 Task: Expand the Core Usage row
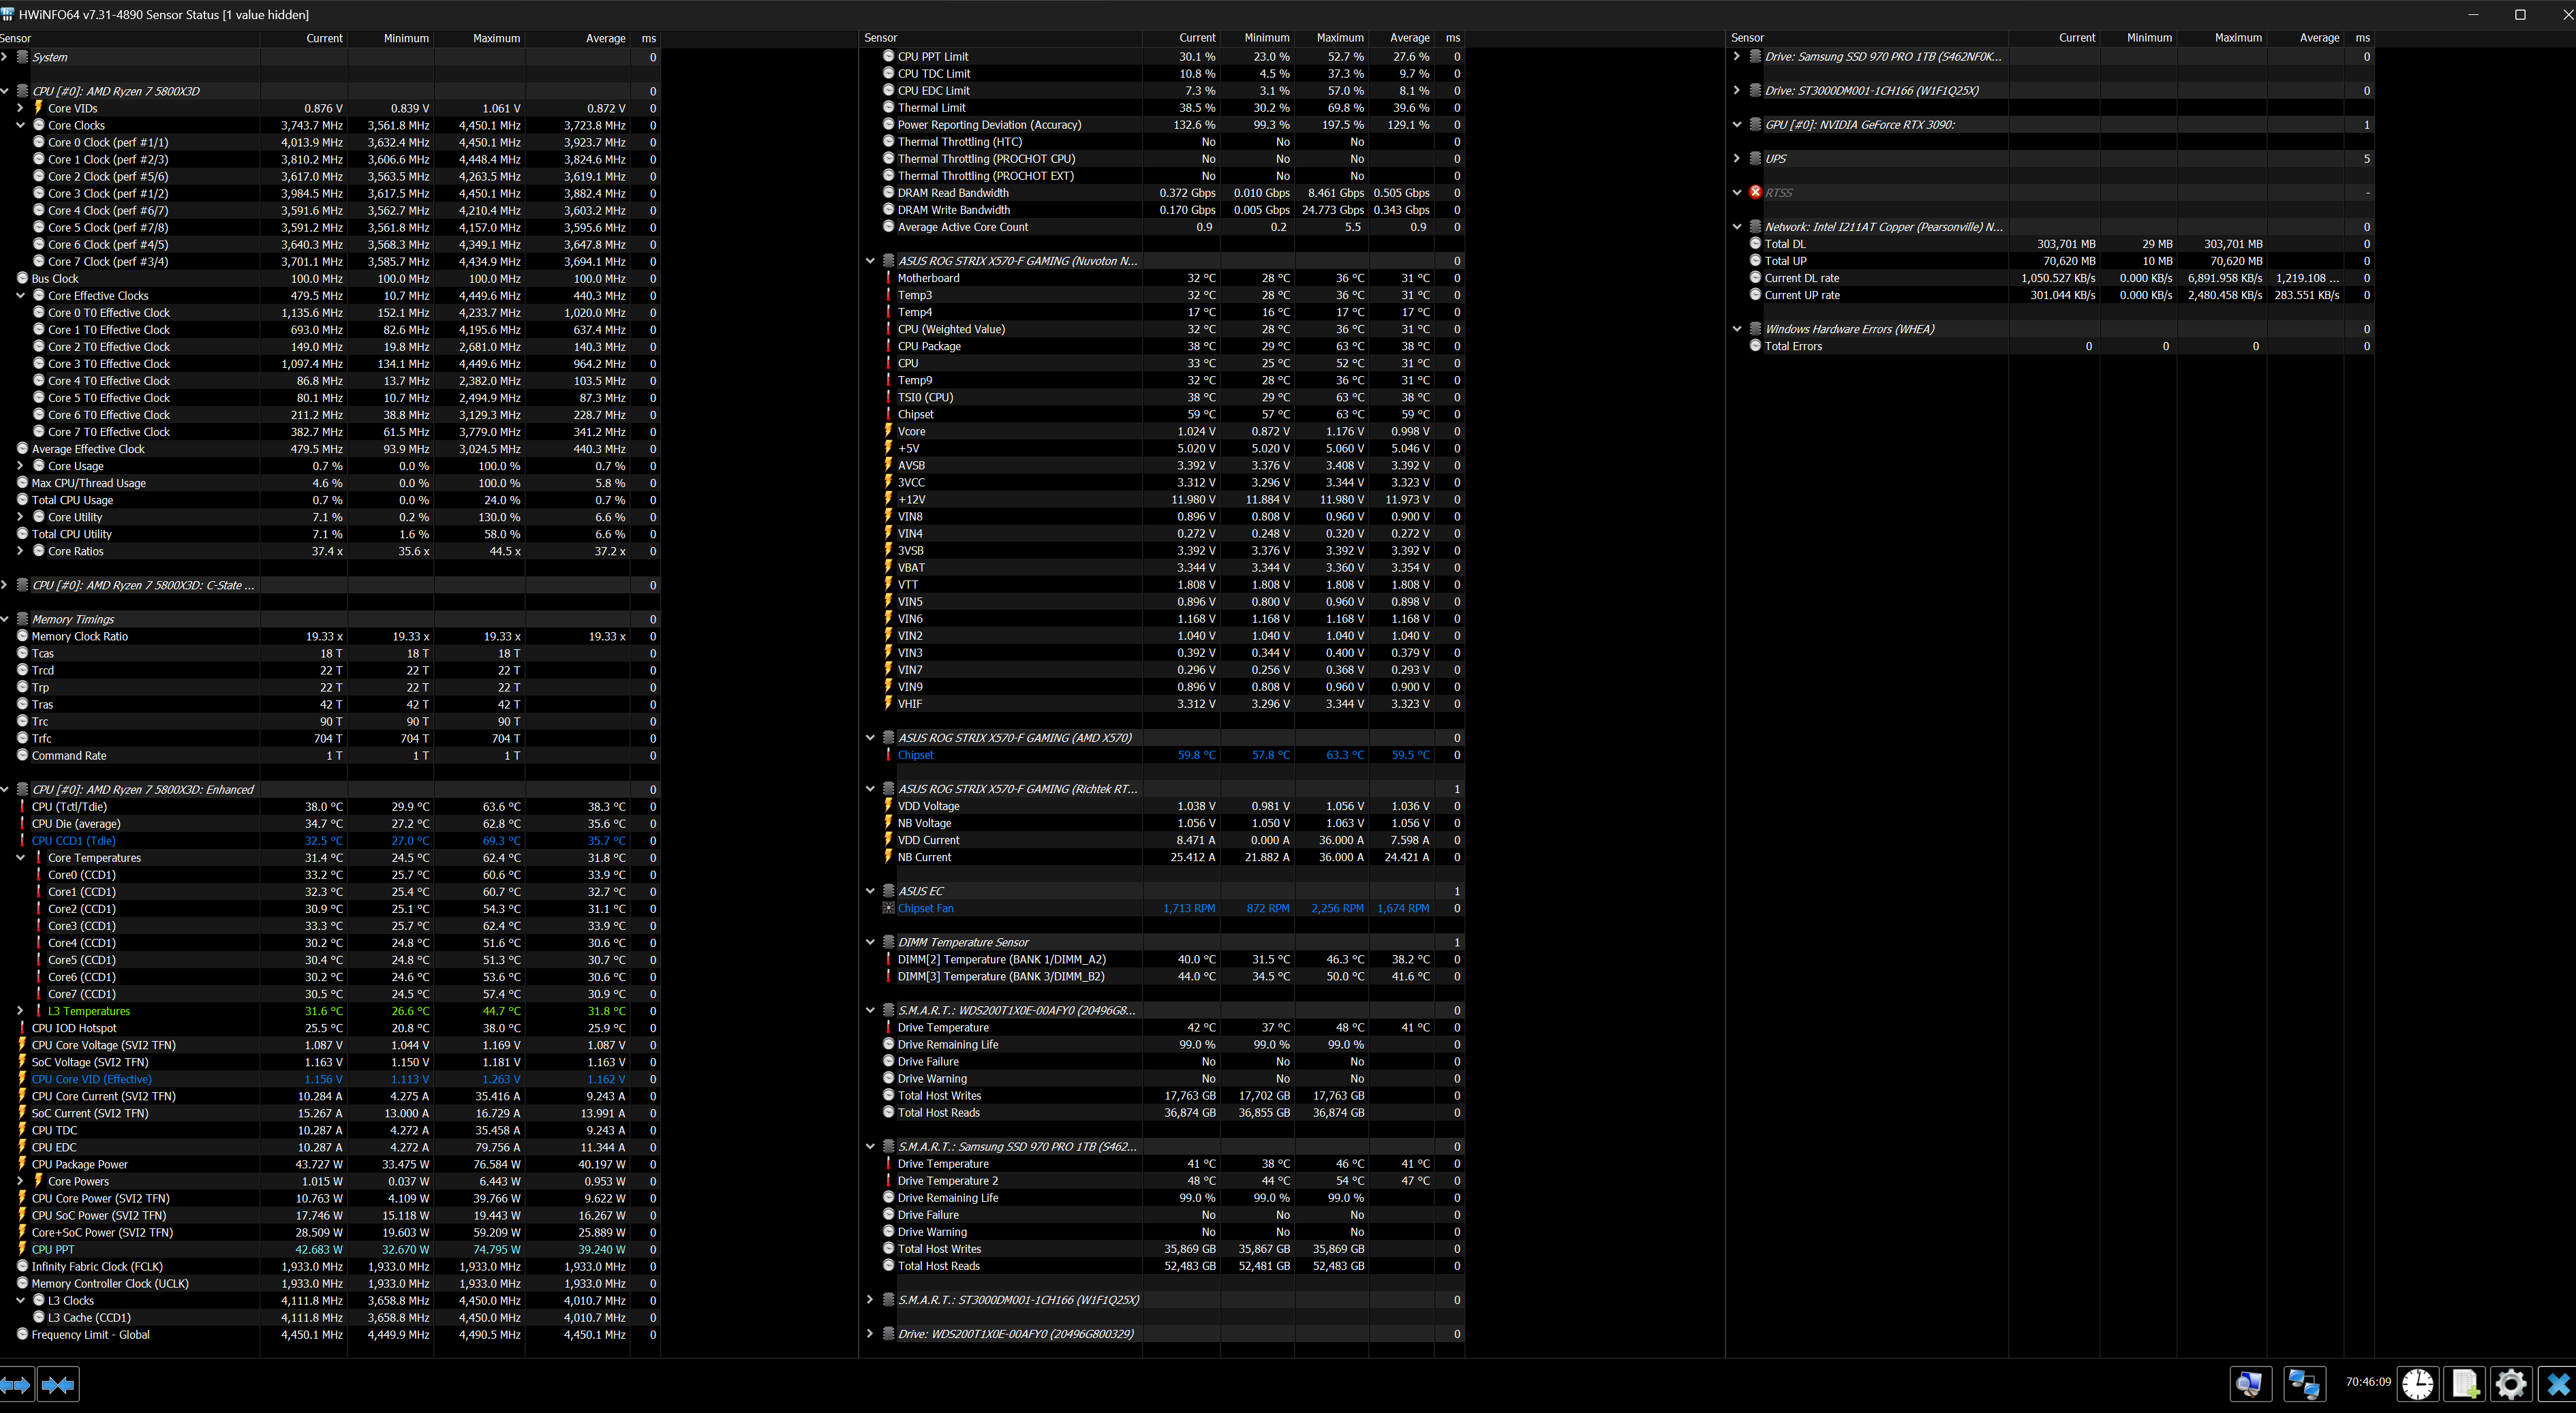(20, 466)
